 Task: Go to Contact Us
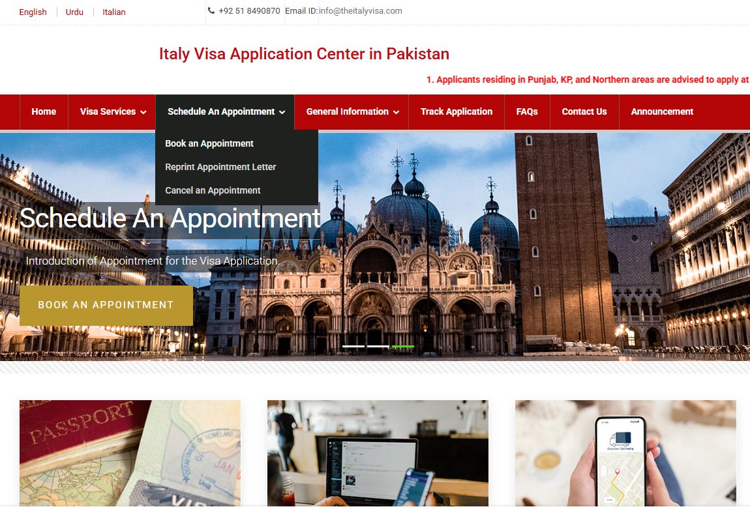pos(584,112)
